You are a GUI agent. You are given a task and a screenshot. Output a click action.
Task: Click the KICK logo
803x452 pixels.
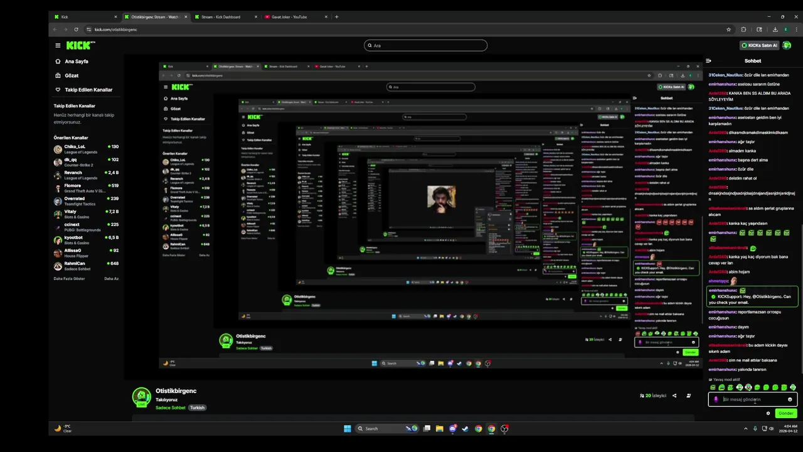[81, 45]
